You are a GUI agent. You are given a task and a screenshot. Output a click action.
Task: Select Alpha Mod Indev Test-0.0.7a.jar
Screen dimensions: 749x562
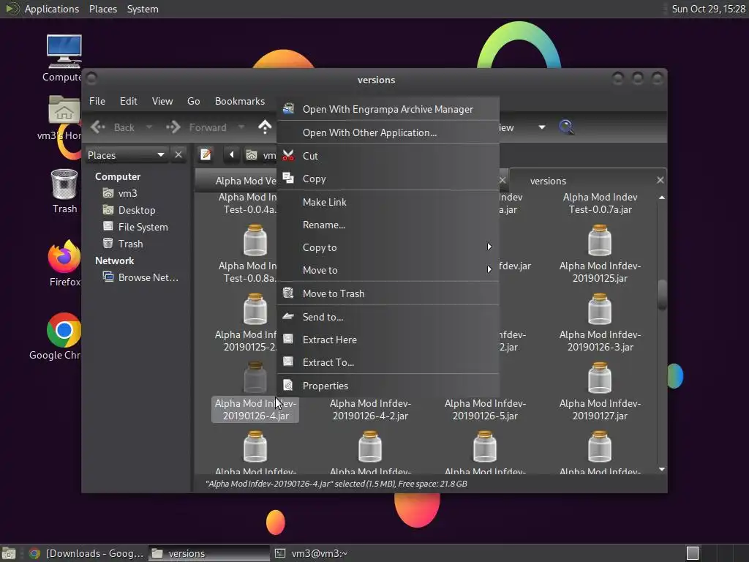(600, 203)
